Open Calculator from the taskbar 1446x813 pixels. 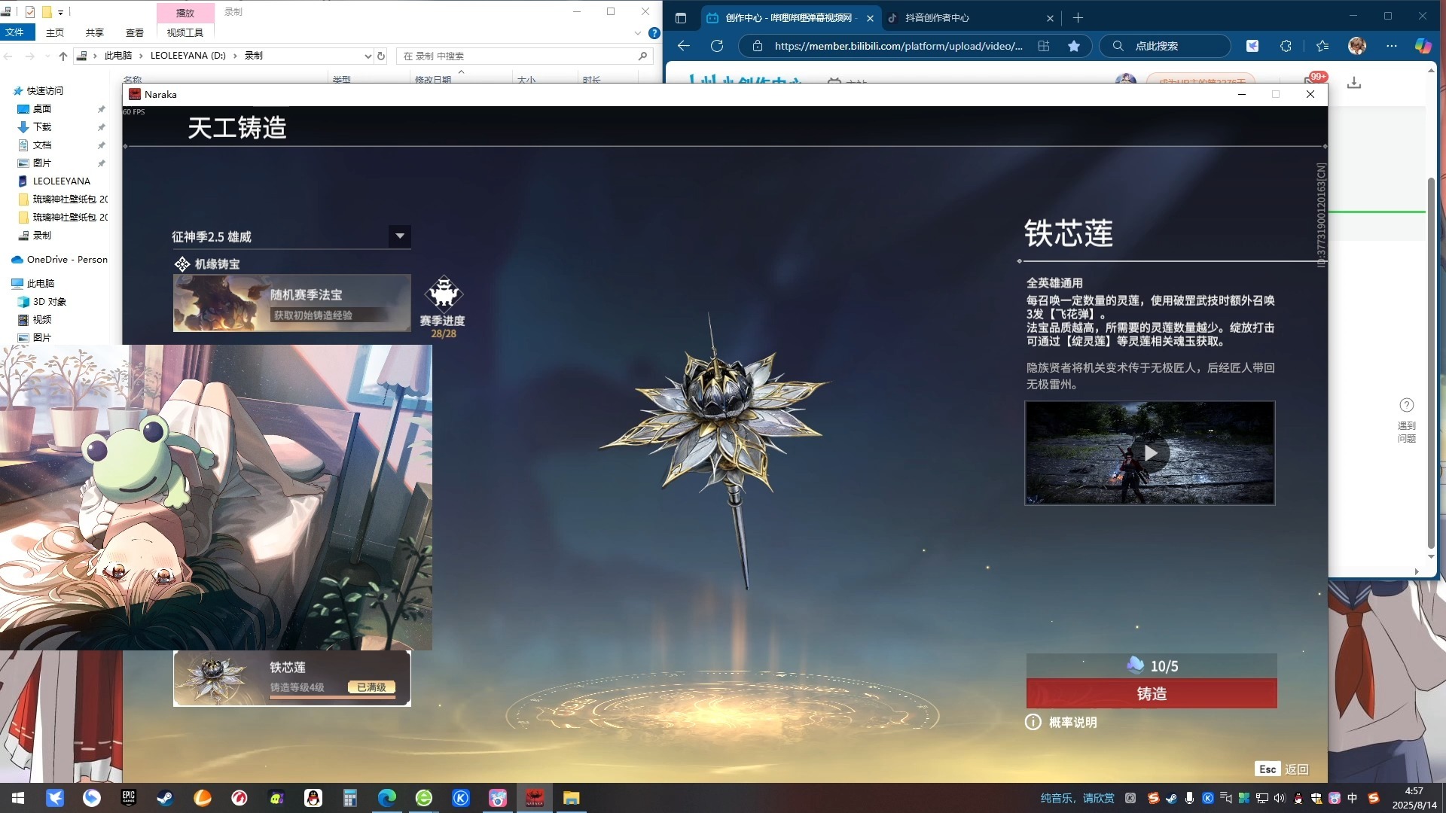[350, 798]
